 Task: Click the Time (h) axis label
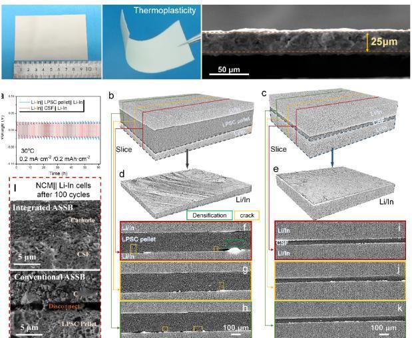[59, 174]
